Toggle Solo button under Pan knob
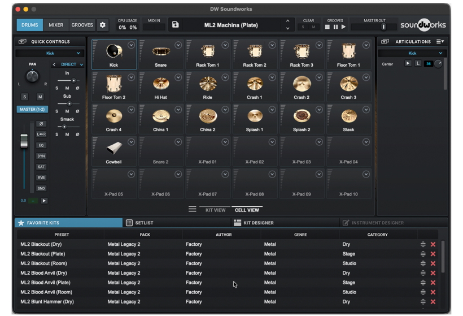The image size is (463, 316). coord(24,97)
